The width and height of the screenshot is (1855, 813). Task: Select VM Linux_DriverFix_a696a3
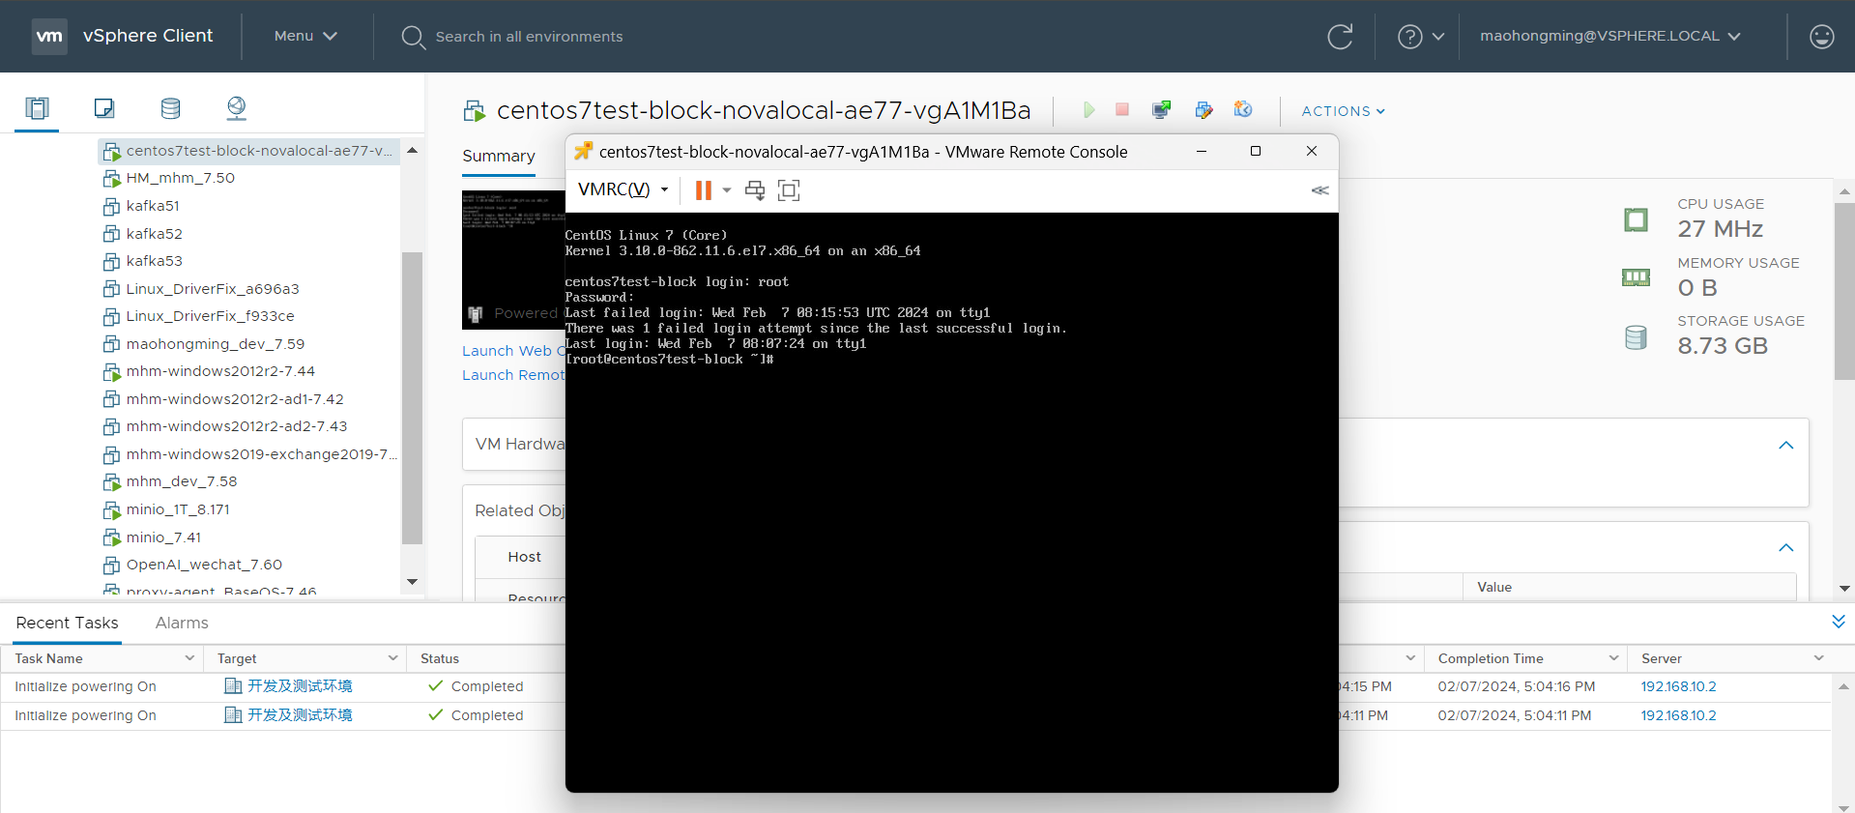click(x=213, y=289)
